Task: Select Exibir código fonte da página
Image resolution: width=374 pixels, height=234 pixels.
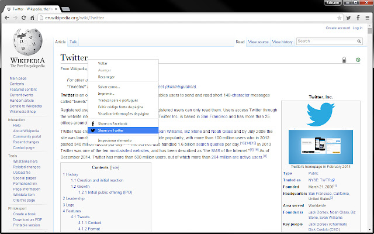Action: point(120,107)
